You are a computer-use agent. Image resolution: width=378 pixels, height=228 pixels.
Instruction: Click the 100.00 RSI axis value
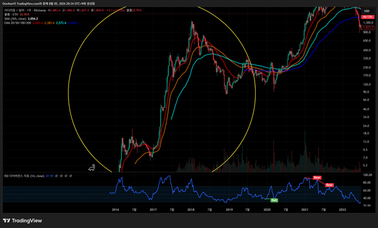tap(367, 175)
